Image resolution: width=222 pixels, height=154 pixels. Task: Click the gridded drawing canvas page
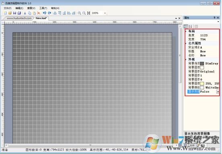click(x=92, y=88)
